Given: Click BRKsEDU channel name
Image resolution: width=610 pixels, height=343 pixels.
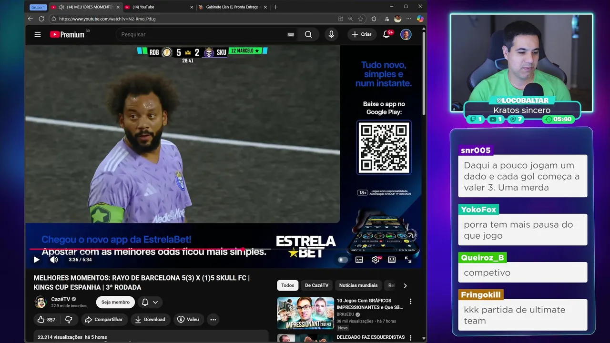Looking at the screenshot, I should click(346, 314).
